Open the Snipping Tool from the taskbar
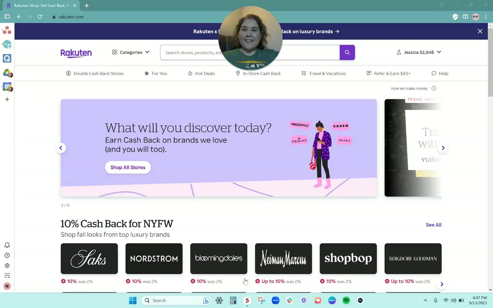The height and width of the screenshot is (308, 493). [262, 300]
